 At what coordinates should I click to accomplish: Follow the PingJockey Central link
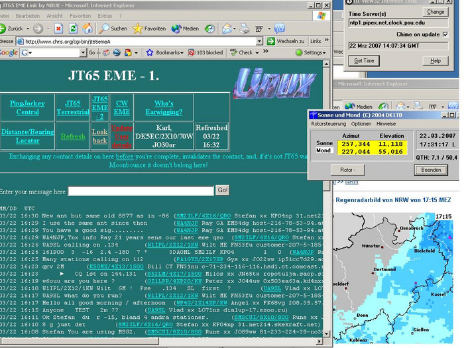27,107
